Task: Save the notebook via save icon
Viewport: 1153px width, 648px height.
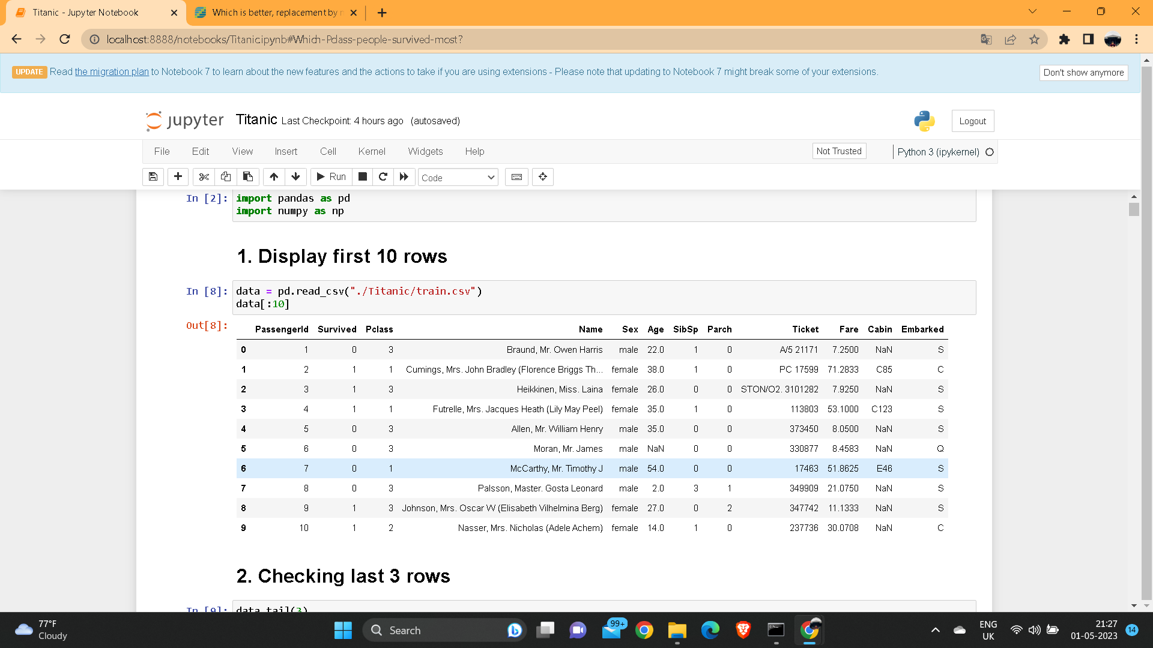Action: tap(153, 176)
